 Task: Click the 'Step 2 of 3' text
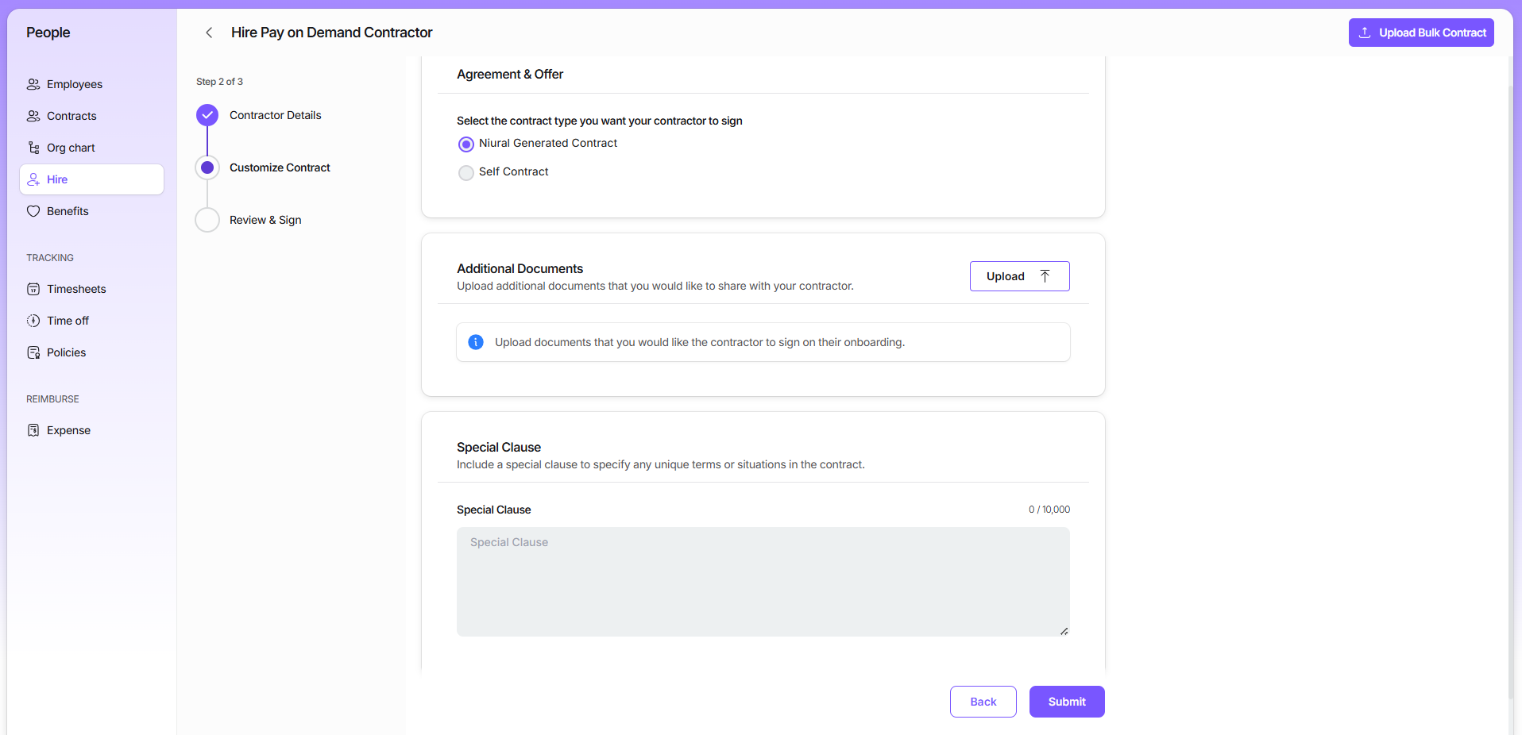(x=219, y=82)
